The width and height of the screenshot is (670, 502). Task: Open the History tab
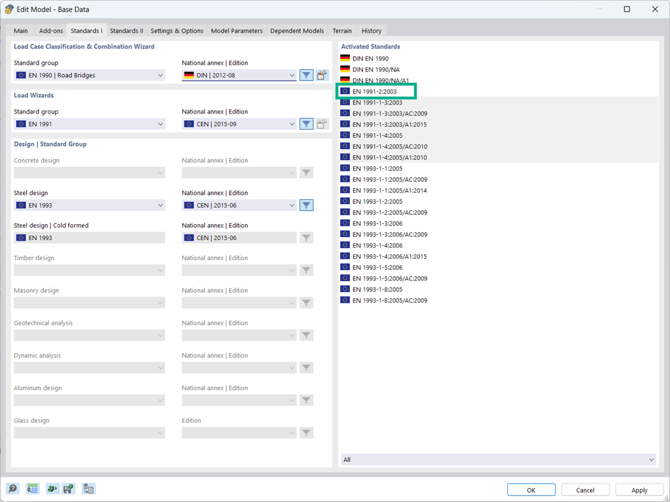pyautogui.click(x=372, y=31)
